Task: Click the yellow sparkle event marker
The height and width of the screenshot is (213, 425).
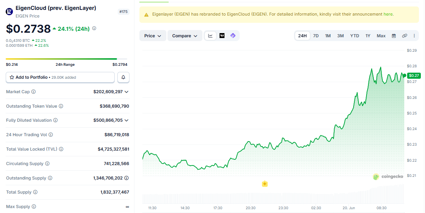Action: [x=265, y=184]
